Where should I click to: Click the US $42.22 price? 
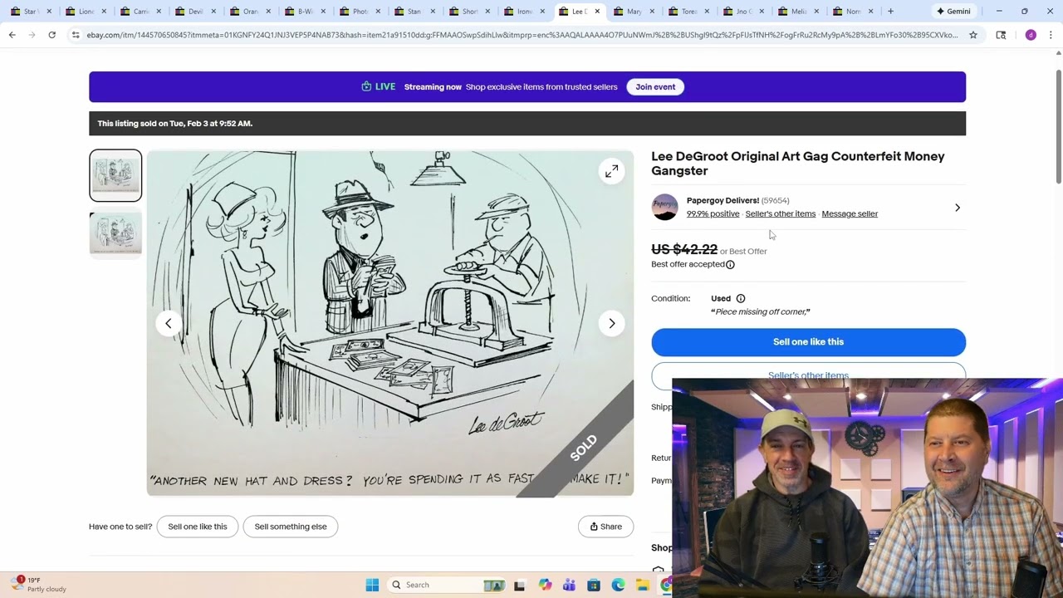684,249
